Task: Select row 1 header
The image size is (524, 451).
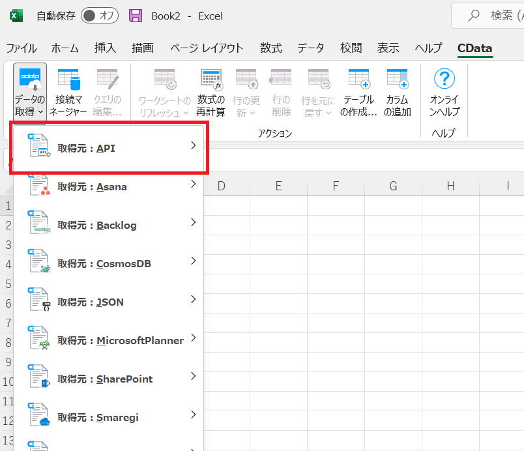Action: pyautogui.click(x=7, y=206)
